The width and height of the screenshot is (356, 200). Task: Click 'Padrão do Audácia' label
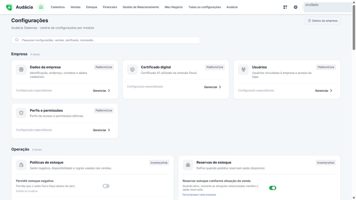pos(26,191)
